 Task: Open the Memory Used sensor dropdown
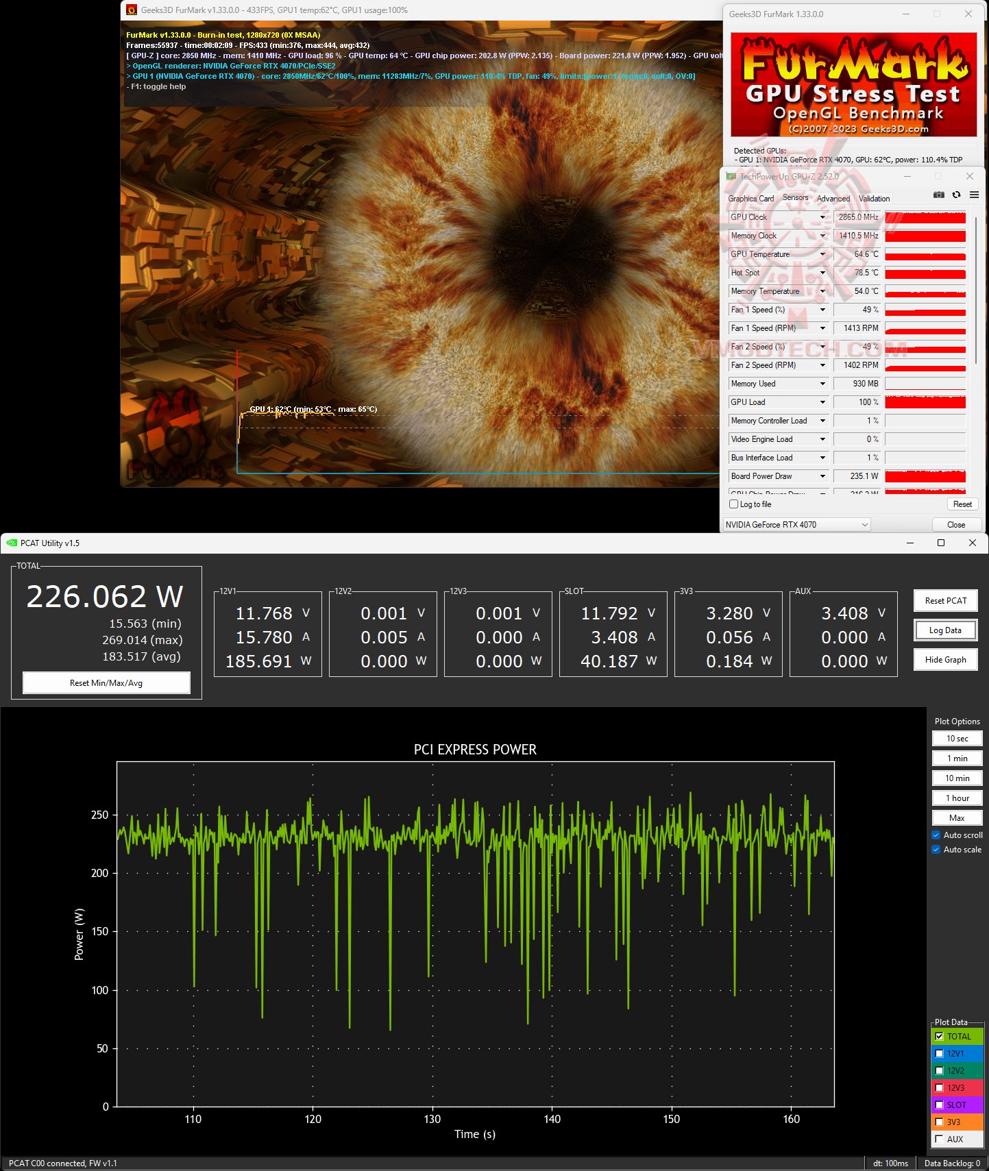822,384
